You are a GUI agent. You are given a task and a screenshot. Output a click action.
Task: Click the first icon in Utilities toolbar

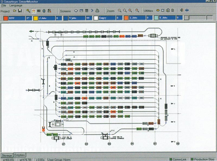158,11
